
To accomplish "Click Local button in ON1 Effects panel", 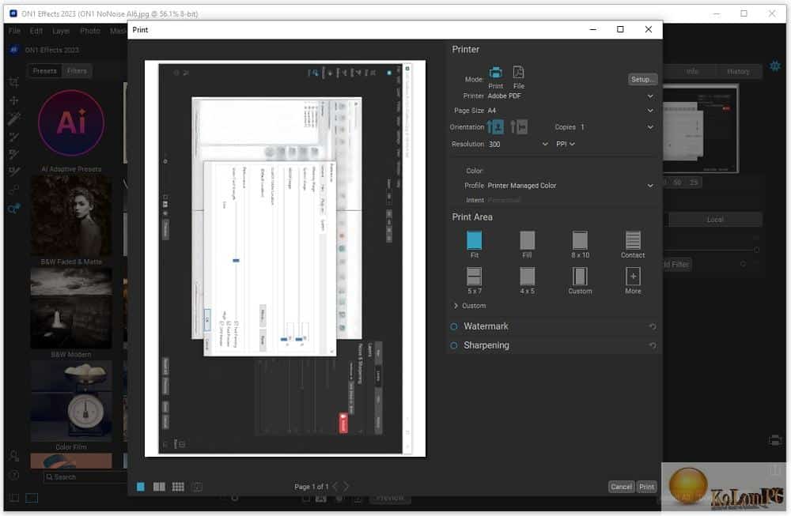I will point(715,220).
